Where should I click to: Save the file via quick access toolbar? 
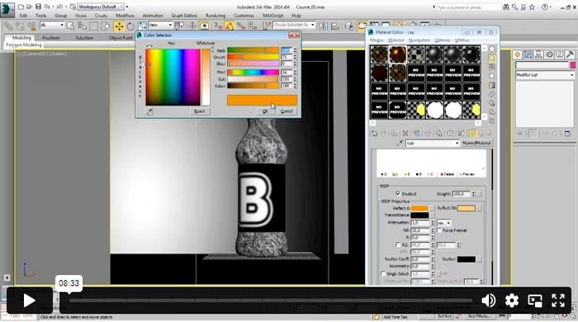38,7
